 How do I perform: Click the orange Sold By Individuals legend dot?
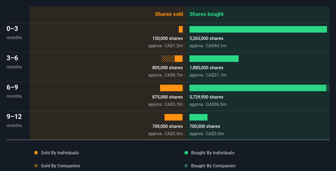pos(36,153)
